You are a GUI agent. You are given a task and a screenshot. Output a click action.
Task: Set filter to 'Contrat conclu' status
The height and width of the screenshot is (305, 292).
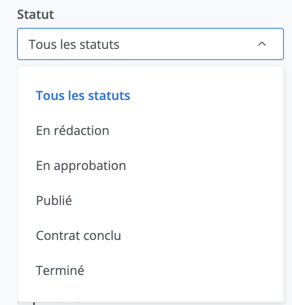(78, 235)
